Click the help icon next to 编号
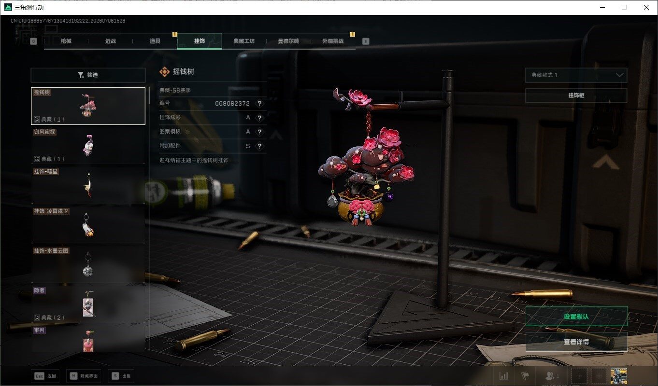This screenshot has height=386, width=658. click(259, 104)
